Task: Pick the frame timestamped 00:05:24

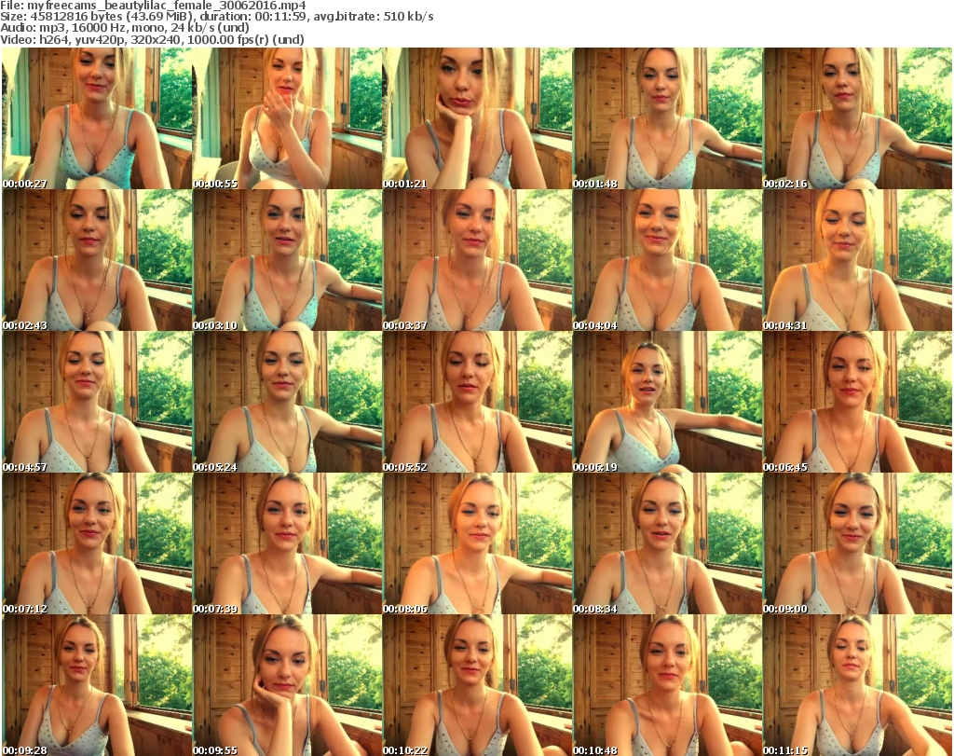Action: tap(287, 402)
